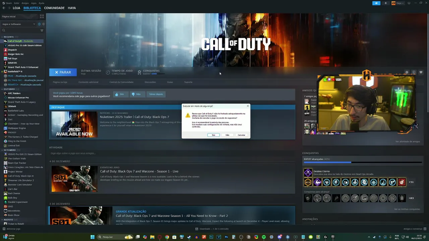Open the advanced filter options icon

(42, 30)
